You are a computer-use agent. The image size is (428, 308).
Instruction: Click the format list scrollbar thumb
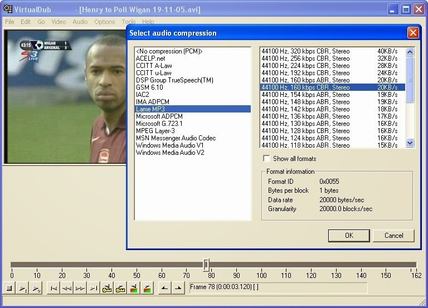[x=410, y=80]
